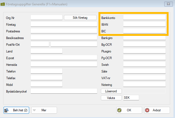This screenshot has width=175, height=118.
Task: Cancel dialog with Avbryt button
Action: point(157,110)
